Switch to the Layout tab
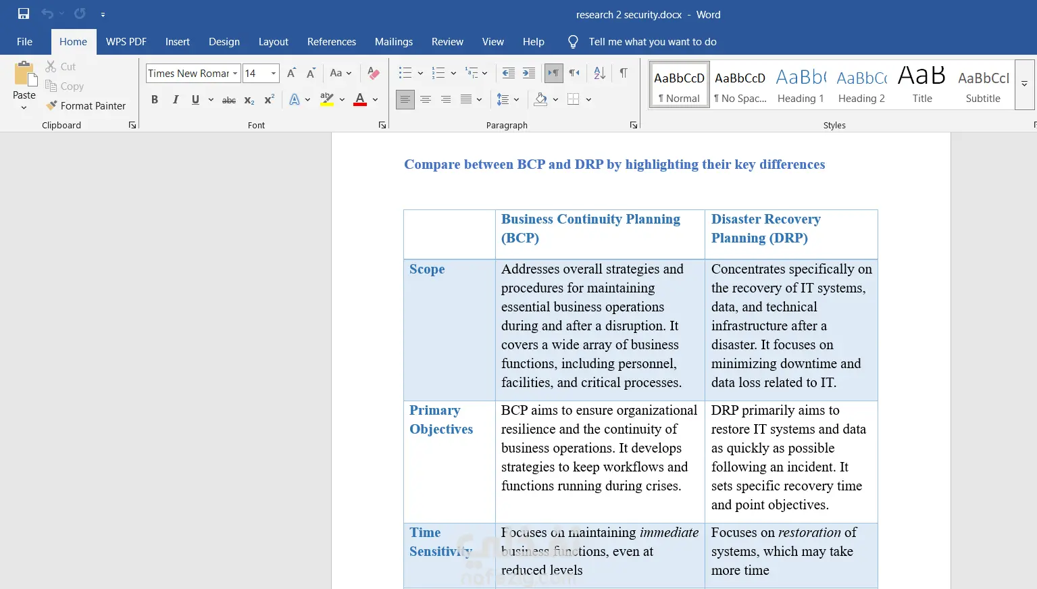The image size is (1037, 589). click(273, 42)
